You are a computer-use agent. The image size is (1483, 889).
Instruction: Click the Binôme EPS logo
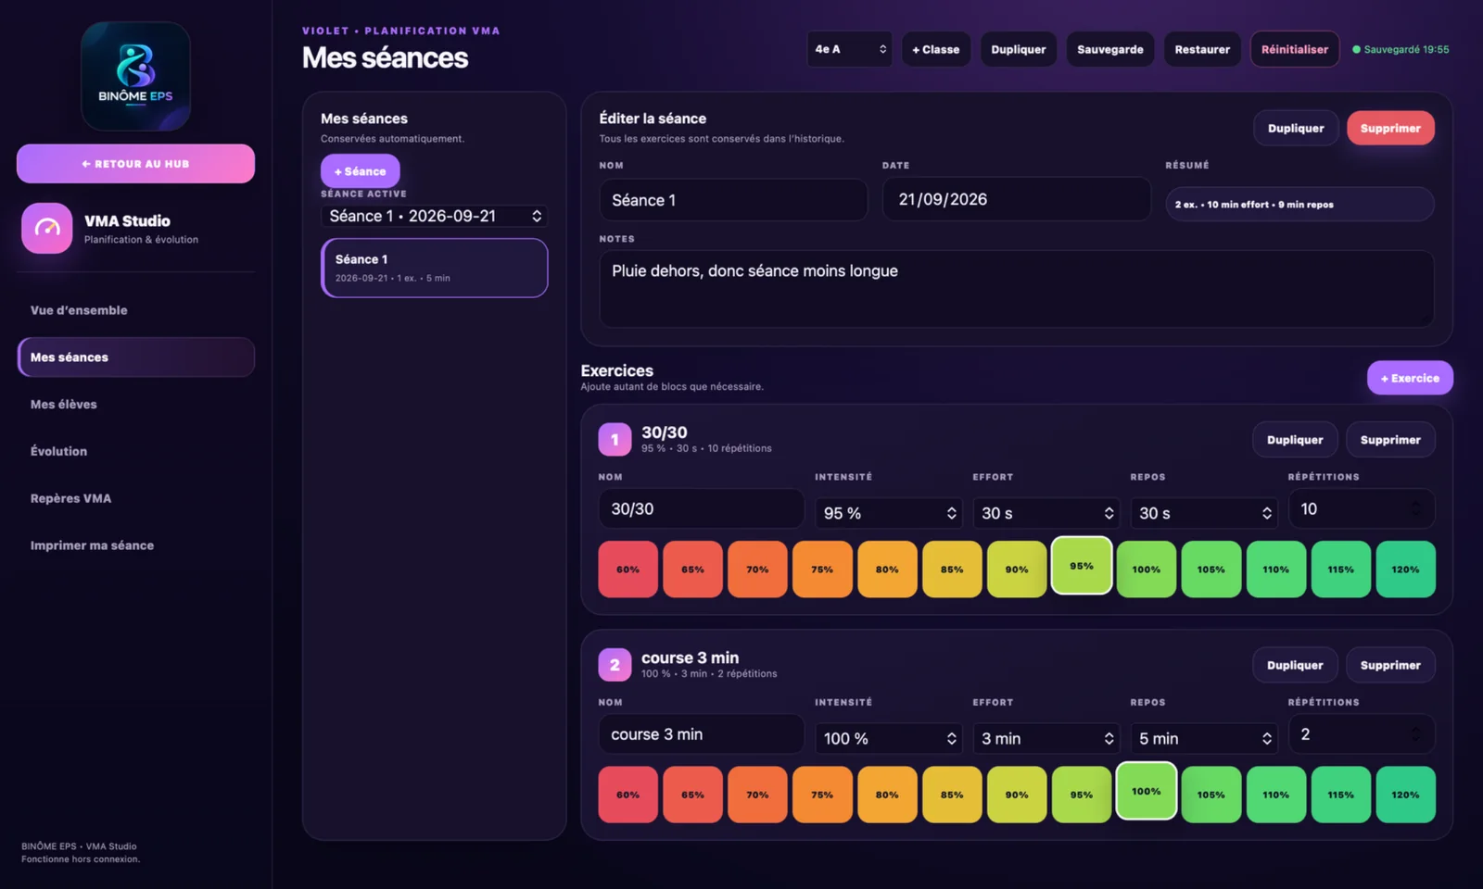[135, 76]
